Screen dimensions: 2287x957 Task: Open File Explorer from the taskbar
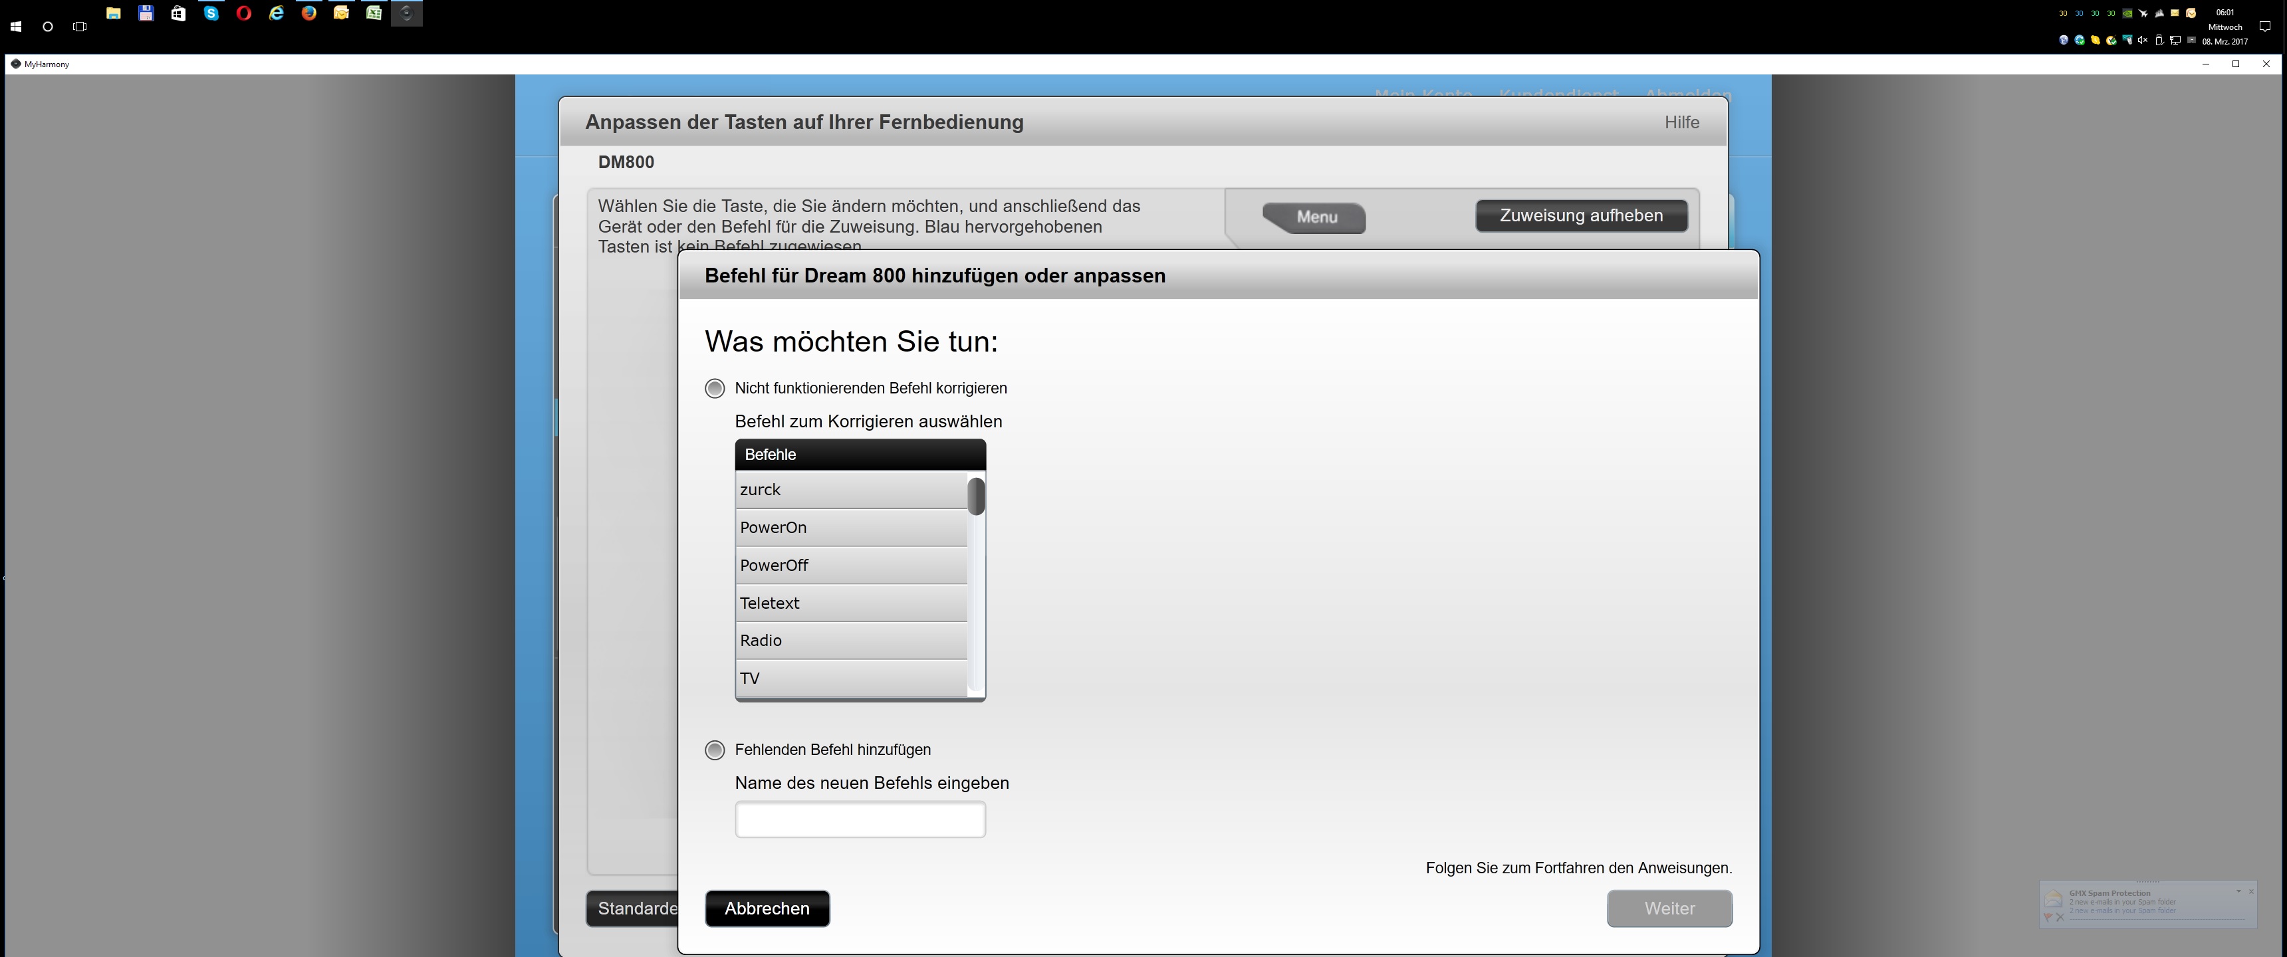[x=114, y=13]
